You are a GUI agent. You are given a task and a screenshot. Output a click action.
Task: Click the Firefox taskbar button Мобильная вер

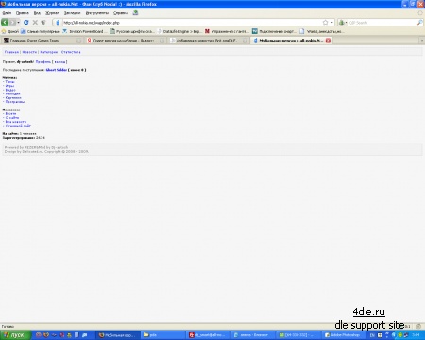[117, 335]
